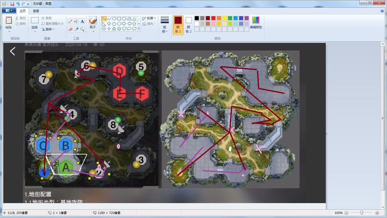This screenshot has height=218, width=387.
Task: Click the Save icon in quick access toolbar
Action: coord(12,4)
